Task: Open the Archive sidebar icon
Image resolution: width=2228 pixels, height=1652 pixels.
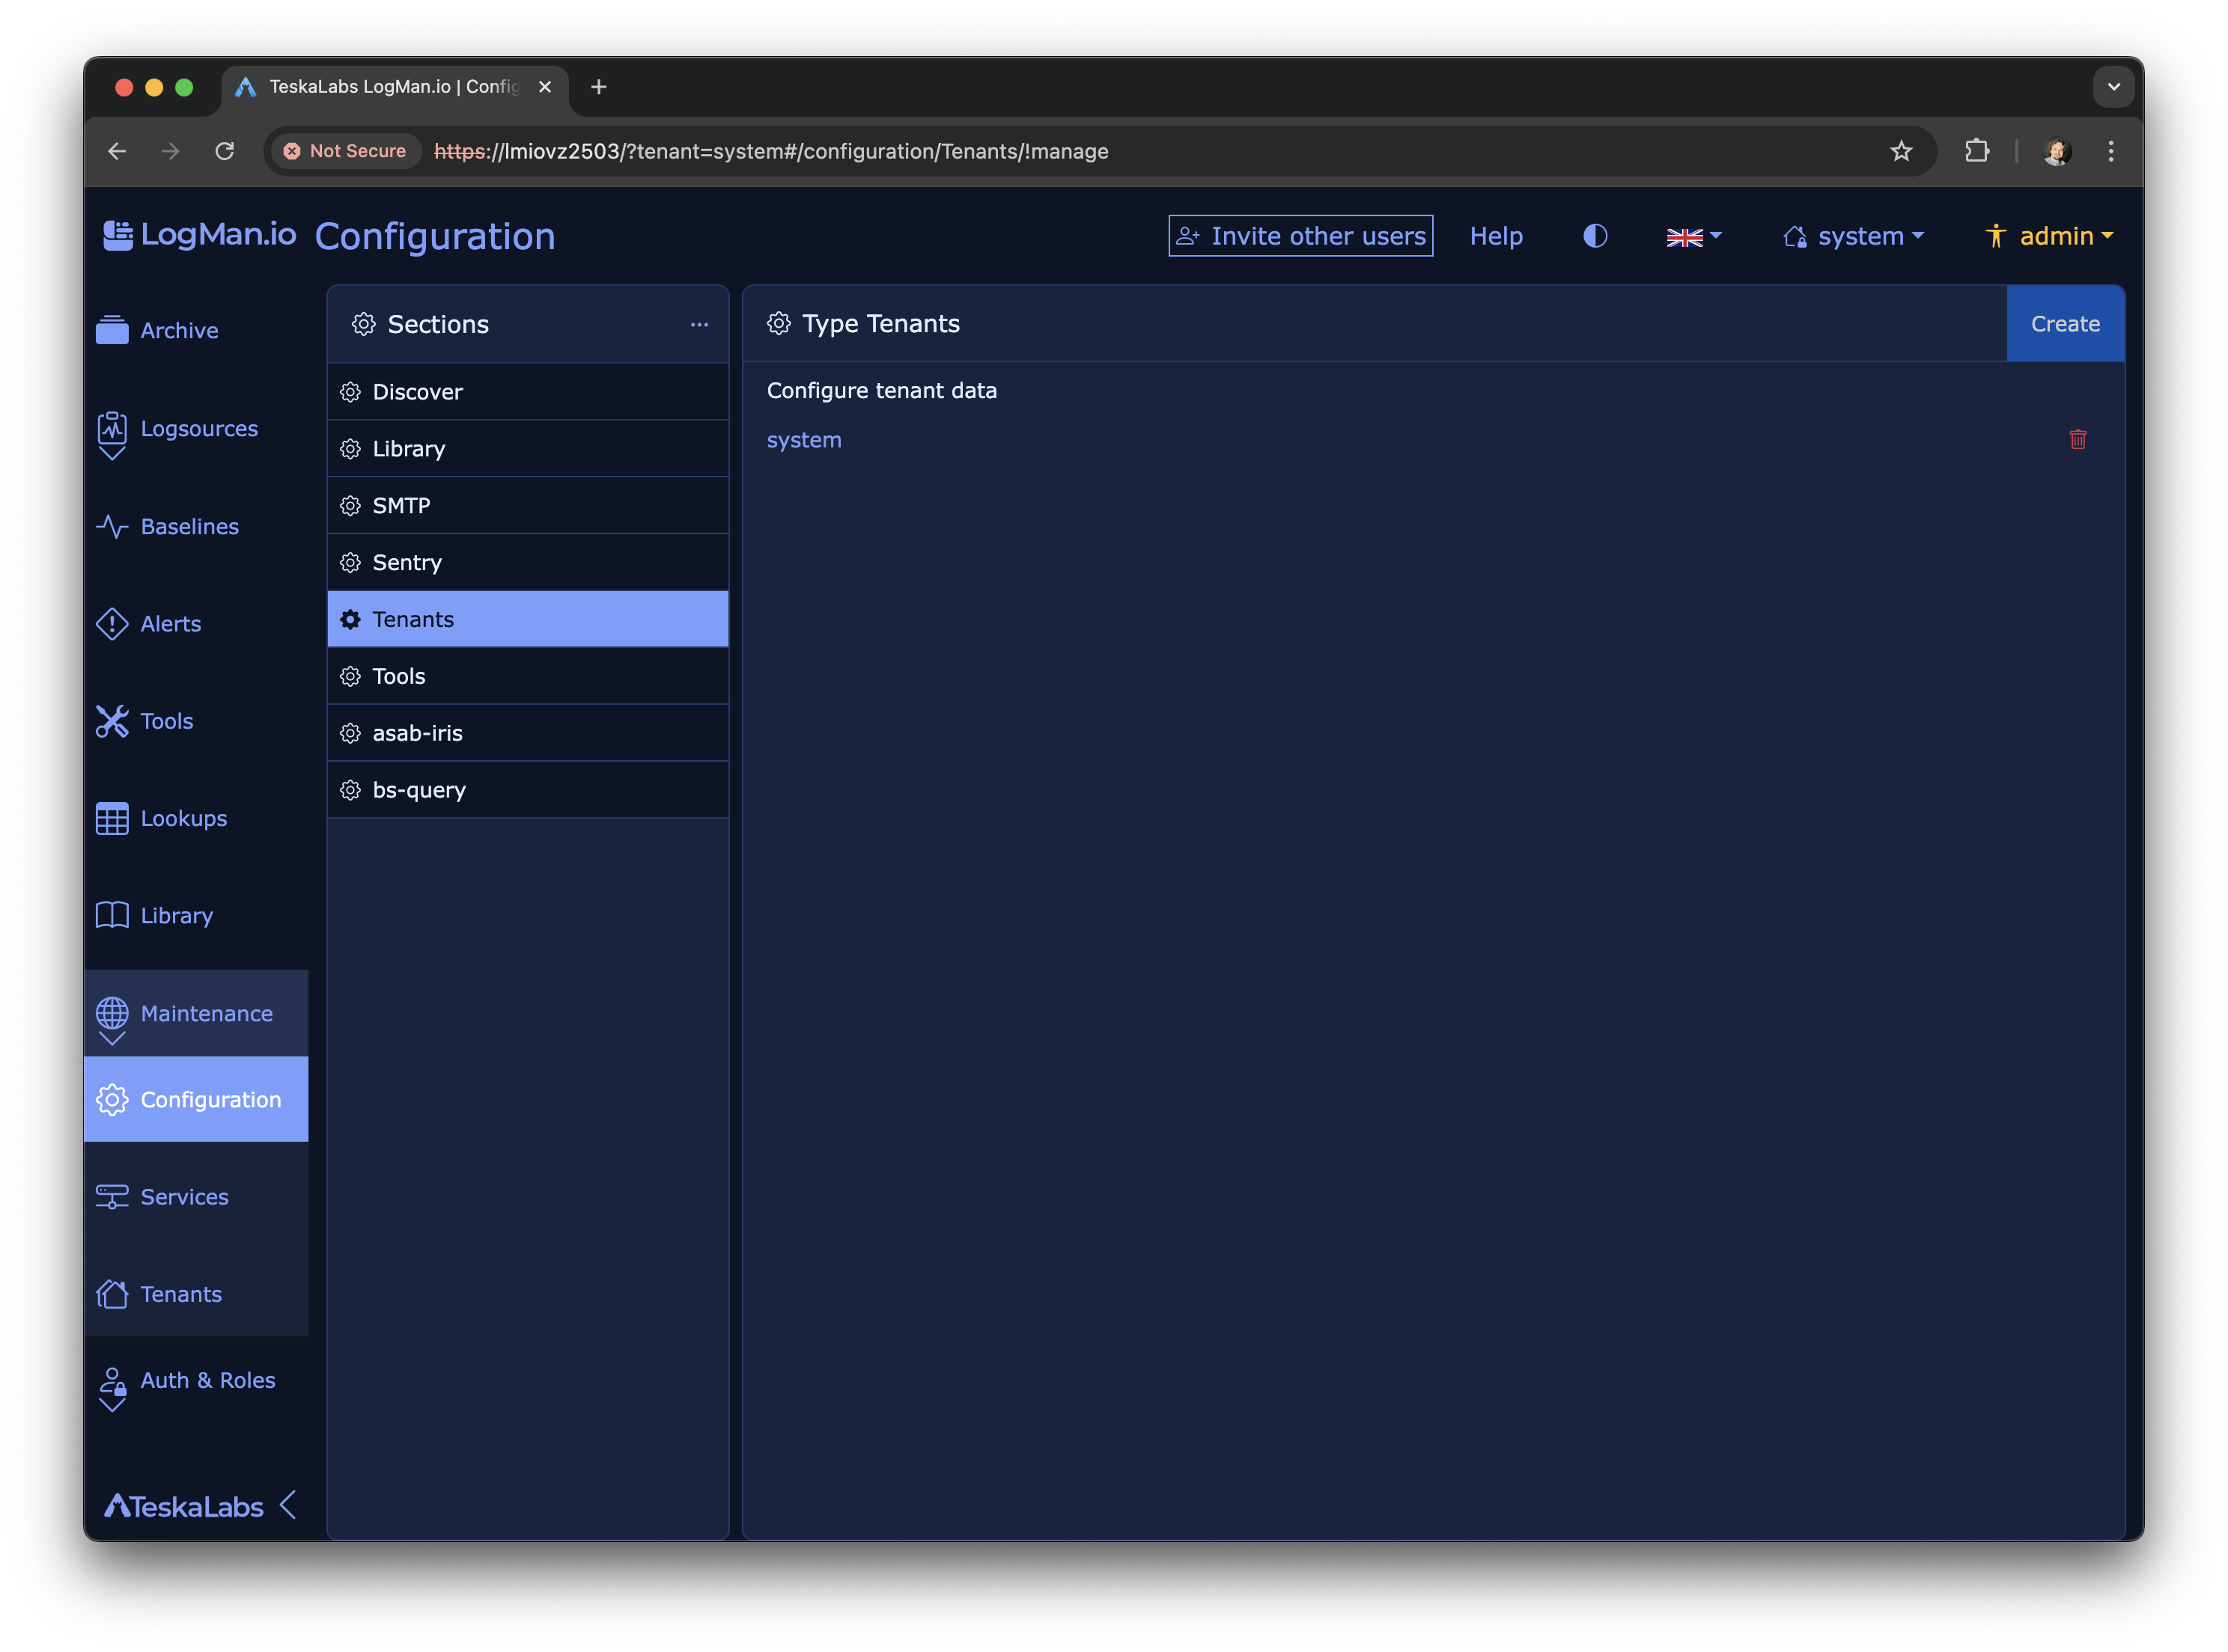Action: tap(112, 330)
